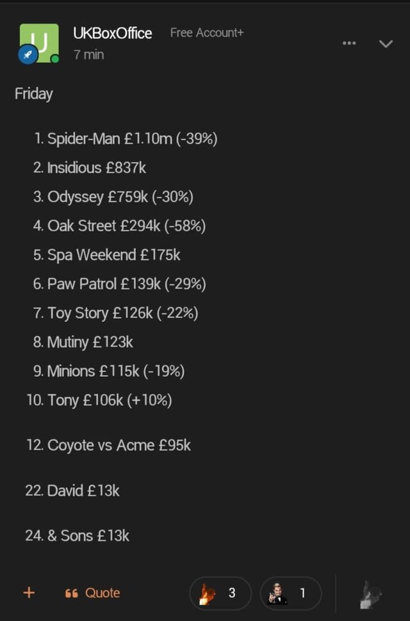Image resolution: width=410 pixels, height=621 pixels.
Task: Open the faded add-reaction icon
Action: [x=371, y=595]
